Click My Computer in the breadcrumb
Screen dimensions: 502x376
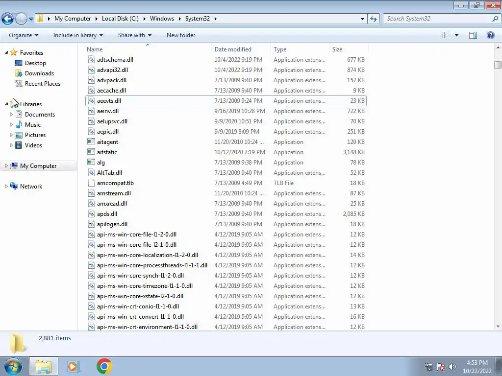coord(73,19)
